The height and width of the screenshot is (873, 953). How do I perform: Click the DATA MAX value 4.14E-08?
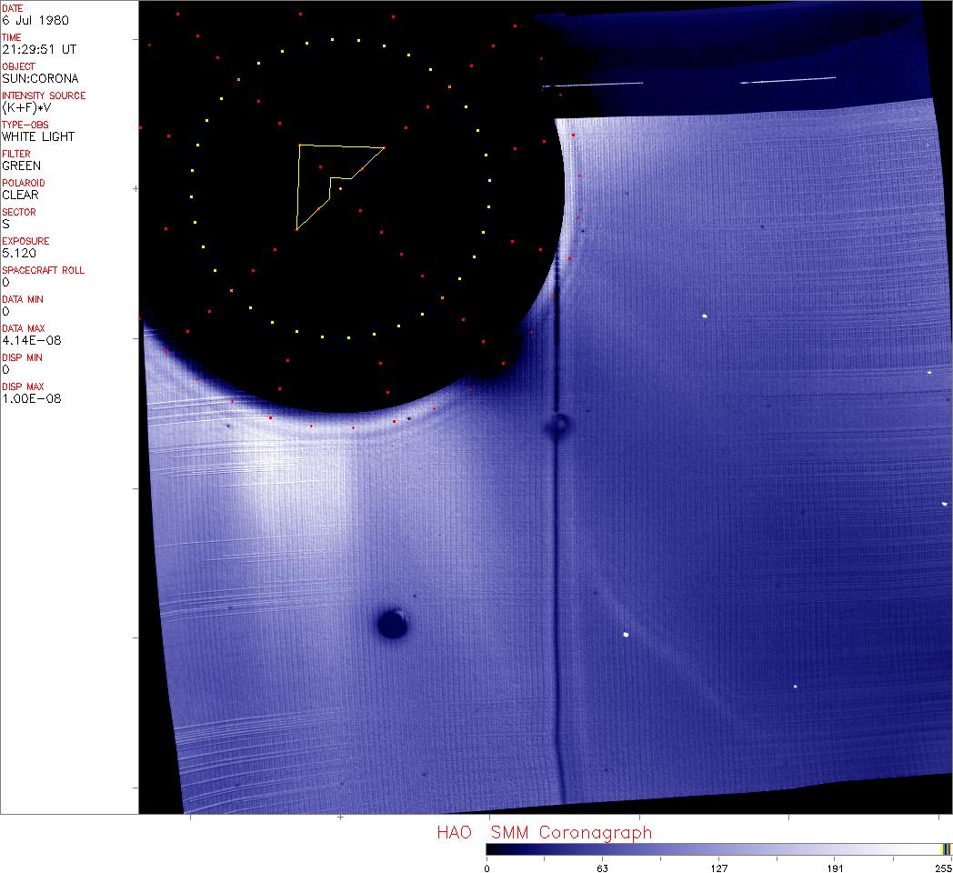click(x=28, y=340)
